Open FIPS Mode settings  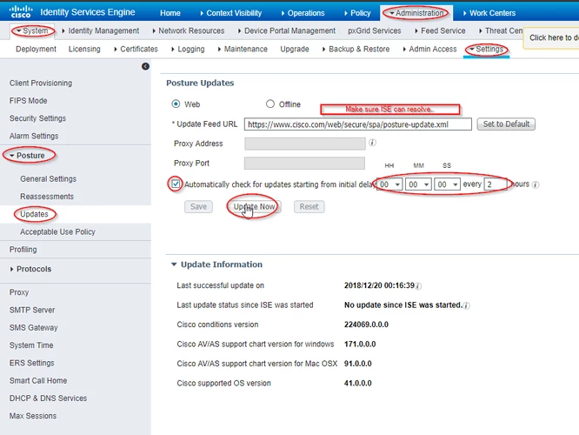[x=28, y=101]
